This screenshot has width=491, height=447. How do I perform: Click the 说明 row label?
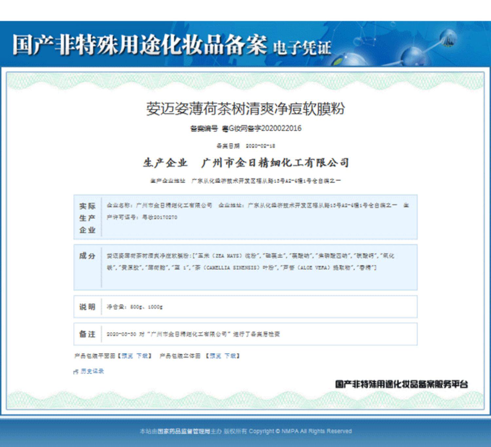click(x=87, y=307)
